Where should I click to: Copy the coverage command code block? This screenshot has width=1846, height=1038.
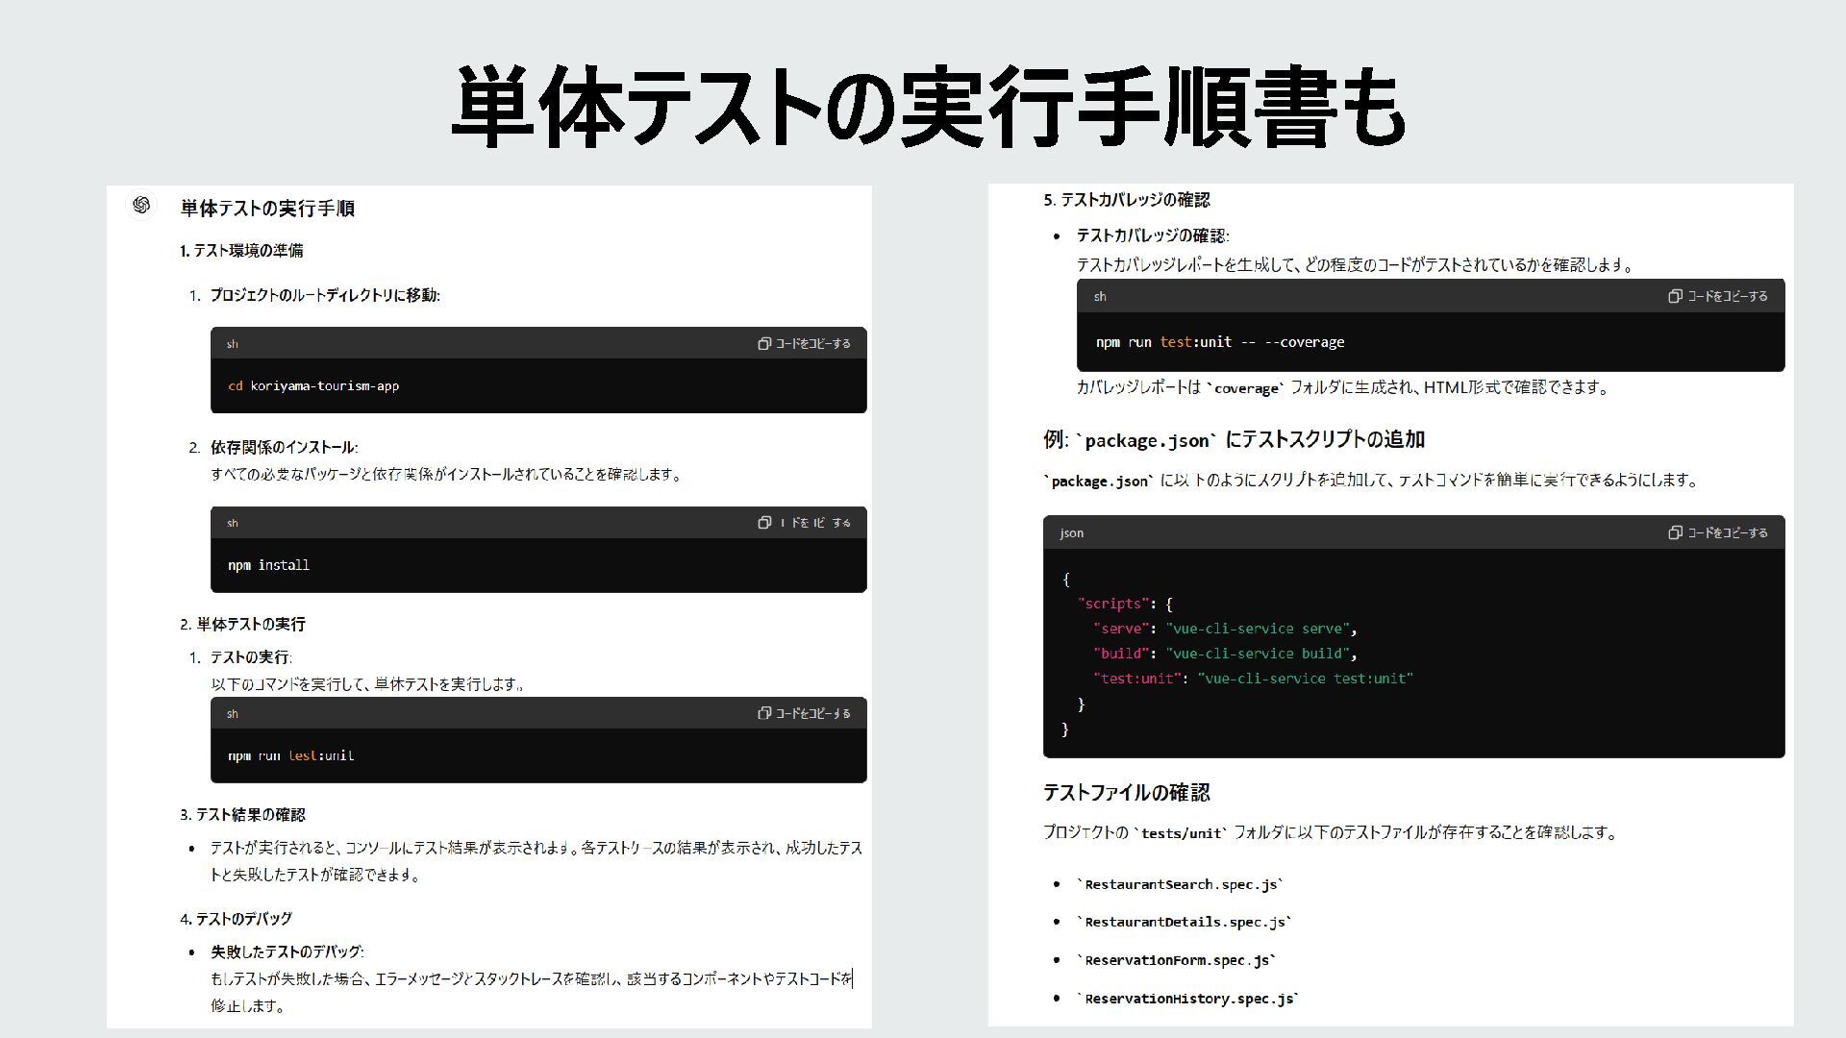tap(1718, 296)
